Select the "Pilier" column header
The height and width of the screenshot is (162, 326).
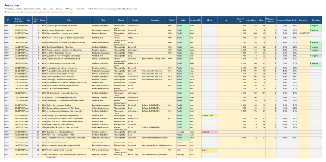pyautogui.click(x=103, y=20)
